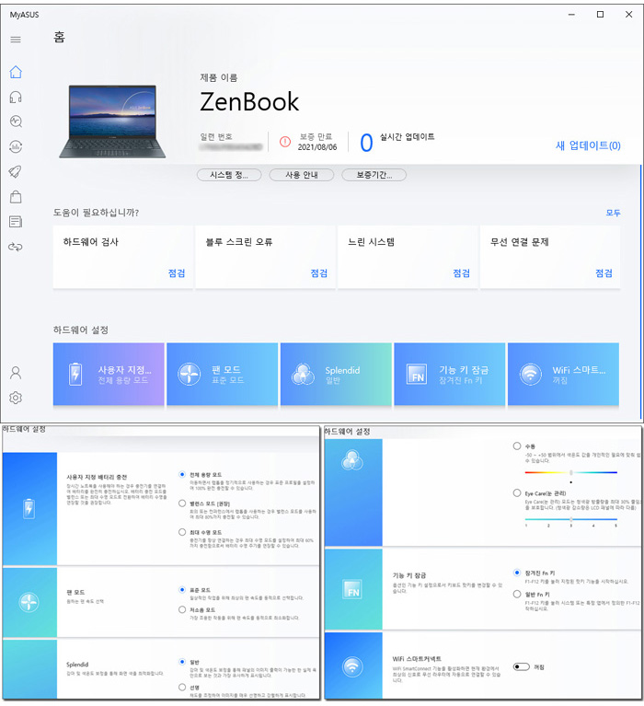The image size is (644, 706).
Task: Click FN icon in 기능 키 잠금 section
Action: [353, 589]
